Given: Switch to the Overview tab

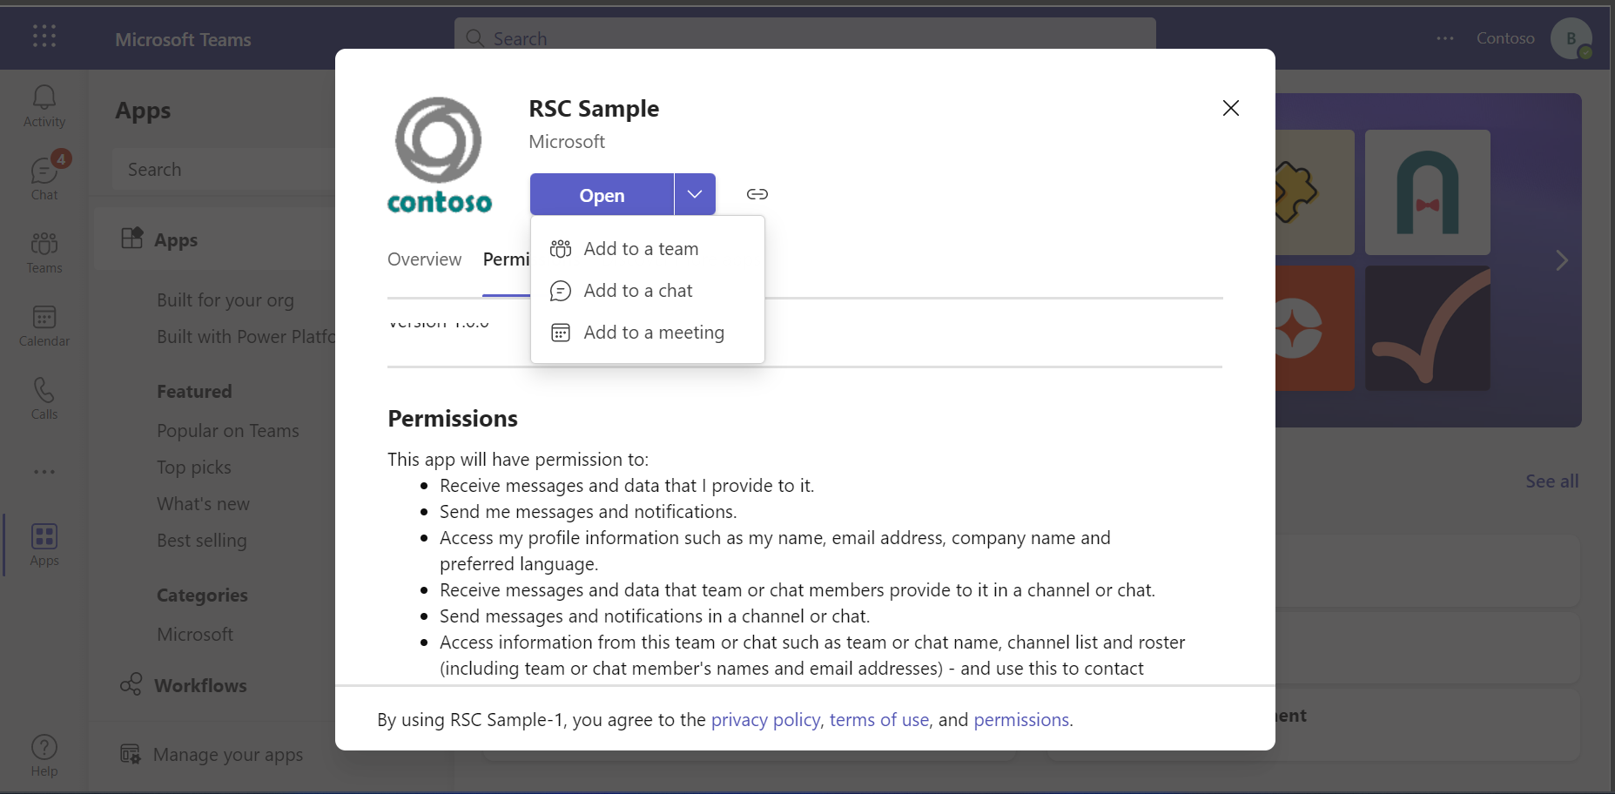Looking at the screenshot, I should coord(425,259).
